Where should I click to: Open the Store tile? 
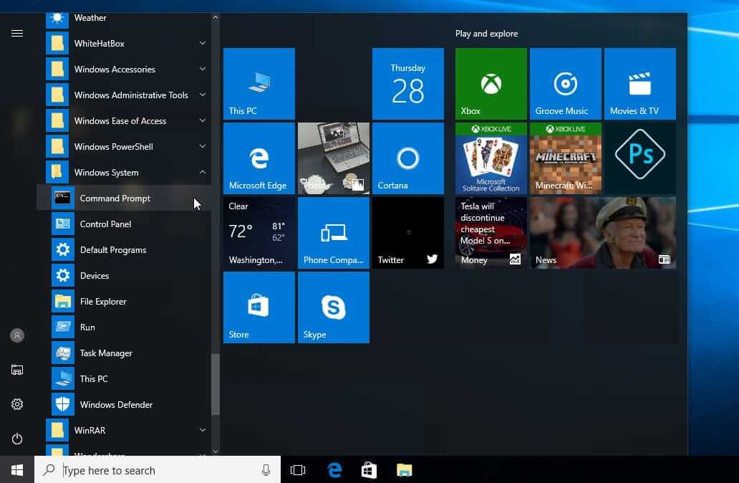(259, 307)
